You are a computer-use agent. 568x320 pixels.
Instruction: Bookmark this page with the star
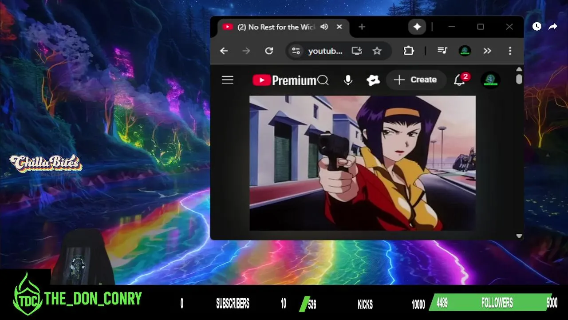point(377,51)
